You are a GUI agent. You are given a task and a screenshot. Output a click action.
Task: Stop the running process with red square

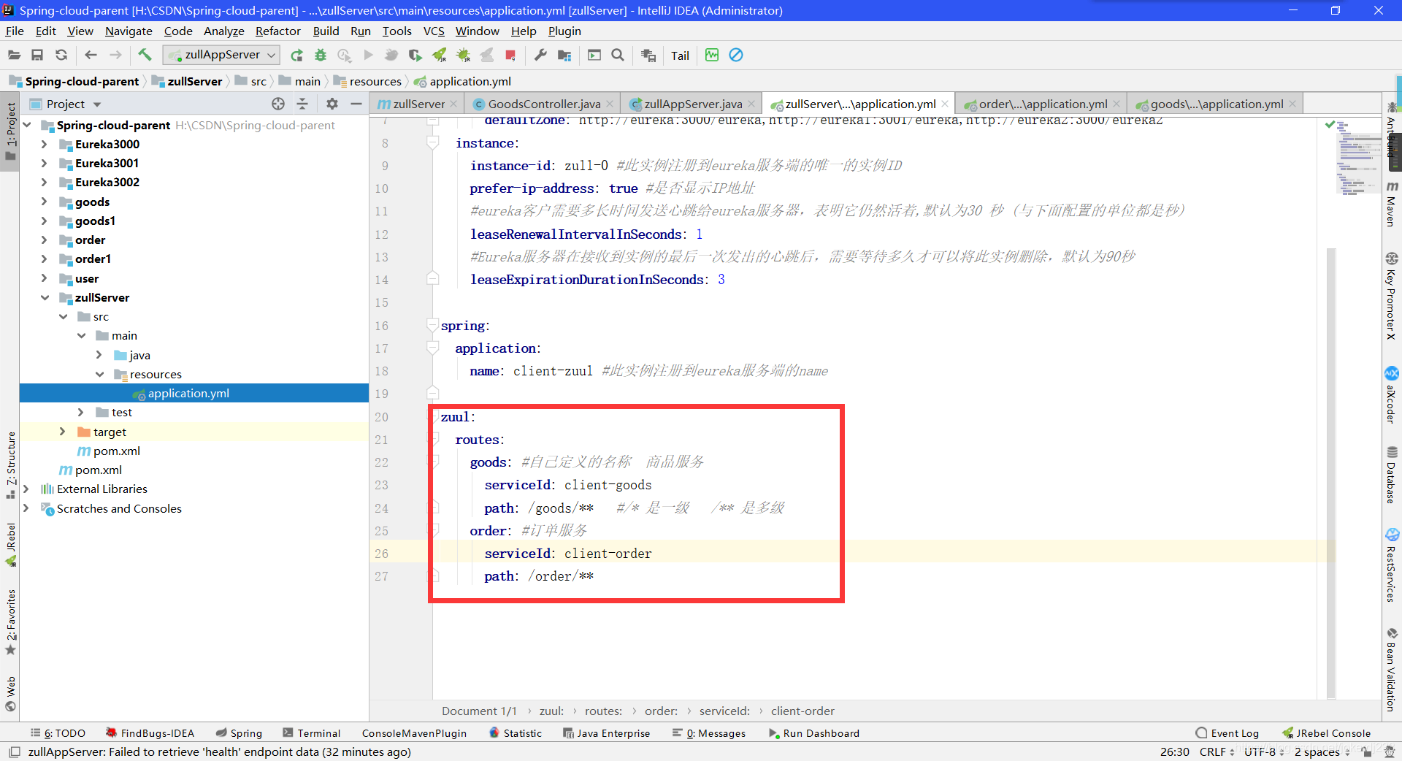pos(510,55)
